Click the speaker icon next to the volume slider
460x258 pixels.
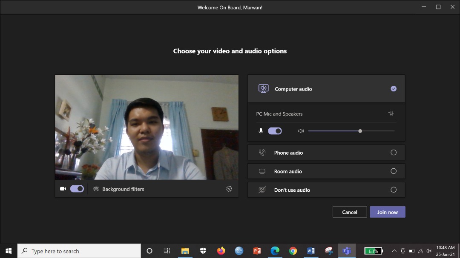(301, 131)
